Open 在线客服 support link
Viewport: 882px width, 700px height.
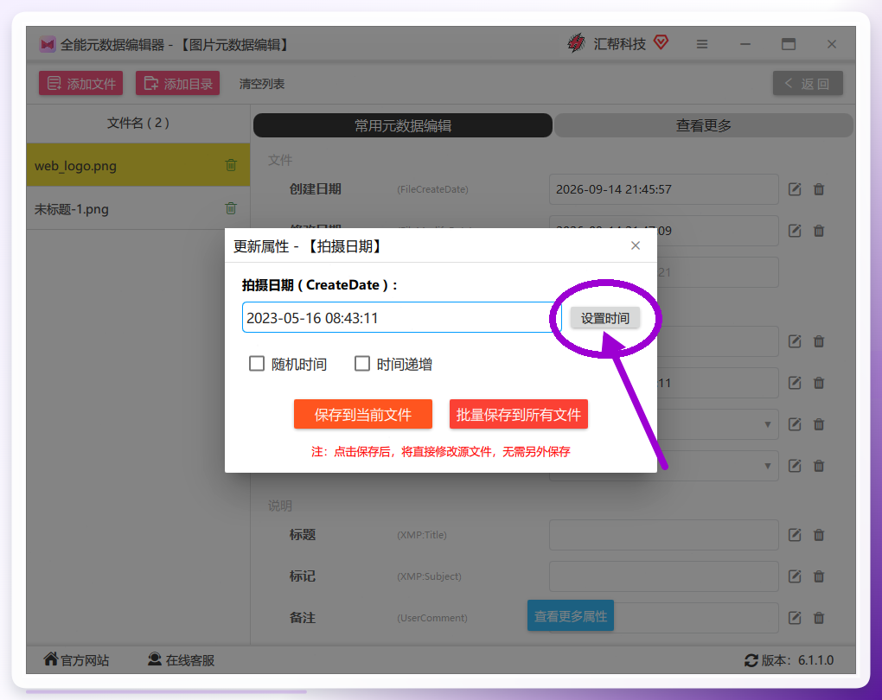[x=181, y=659]
